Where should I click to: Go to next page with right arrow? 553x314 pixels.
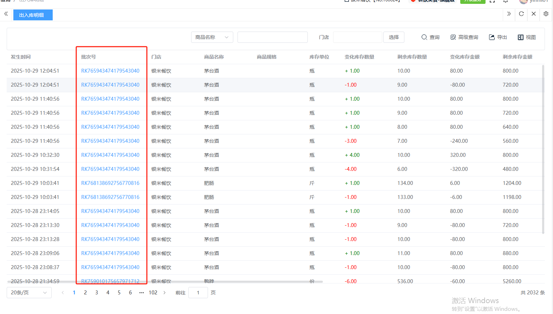pos(164,293)
